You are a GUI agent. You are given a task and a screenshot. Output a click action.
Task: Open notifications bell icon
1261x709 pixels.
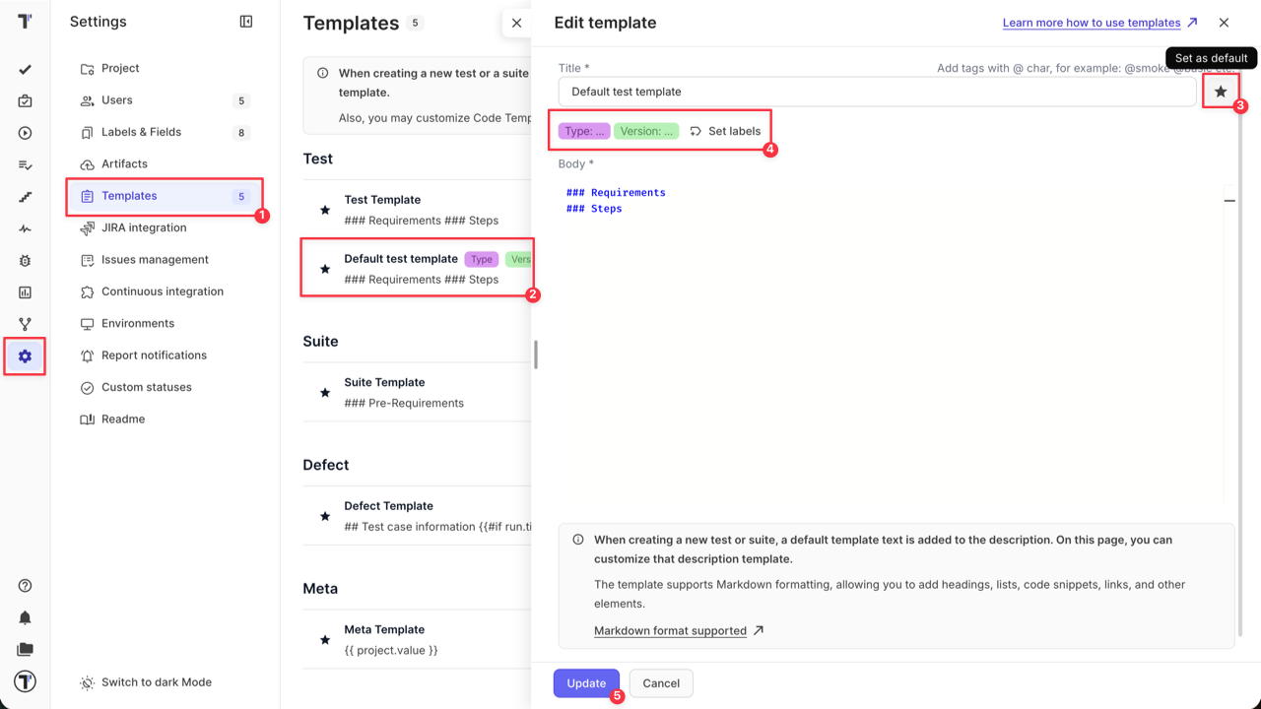25,617
